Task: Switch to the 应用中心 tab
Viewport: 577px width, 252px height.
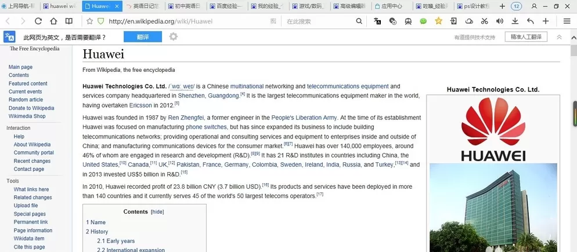Action: pos(391,6)
